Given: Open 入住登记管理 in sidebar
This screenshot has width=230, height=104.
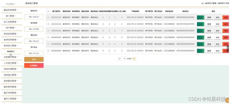Looking at the screenshot, I should 11,63.
